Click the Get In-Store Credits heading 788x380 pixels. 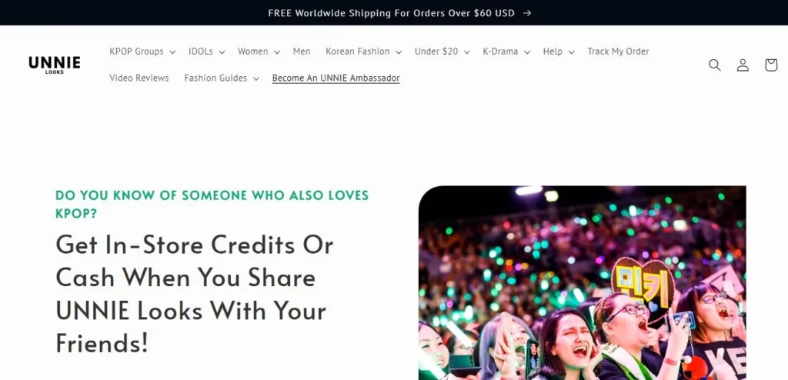point(195,294)
